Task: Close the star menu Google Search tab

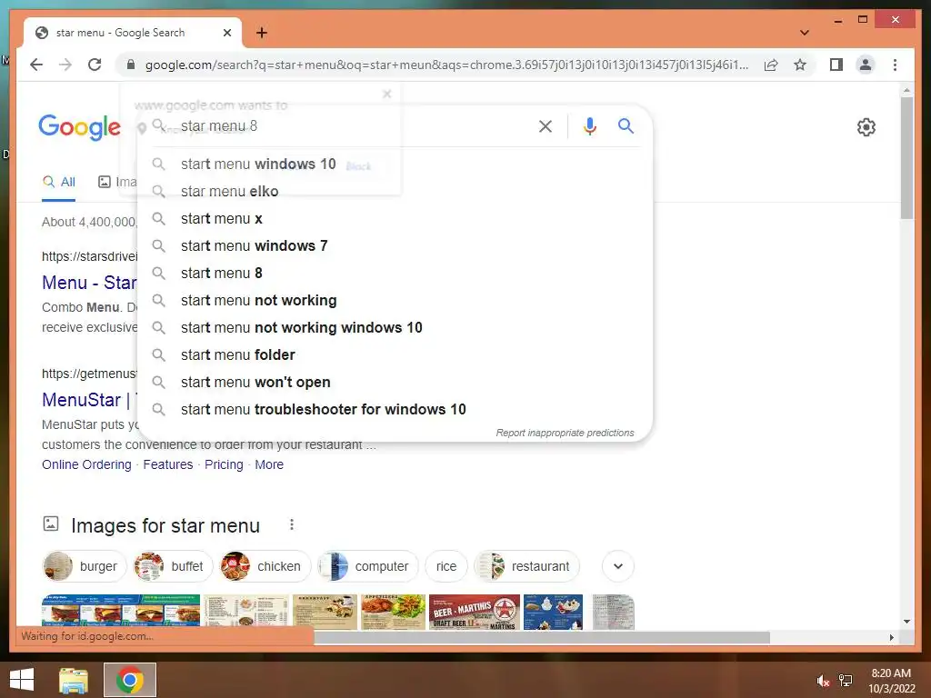Action: tap(226, 33)
